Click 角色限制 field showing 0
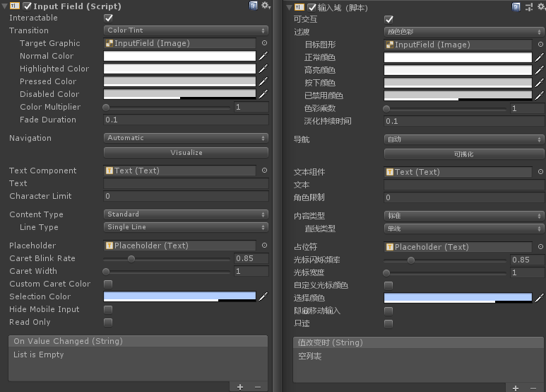 click(464, 197)
